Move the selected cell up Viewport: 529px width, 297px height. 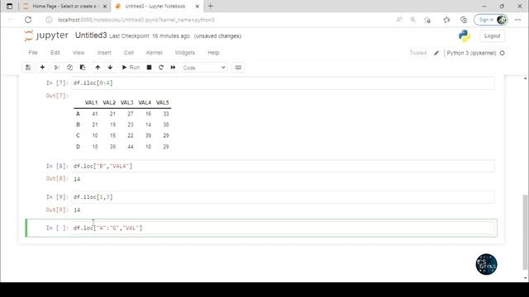pyautogui.click(x=98, y=68)
